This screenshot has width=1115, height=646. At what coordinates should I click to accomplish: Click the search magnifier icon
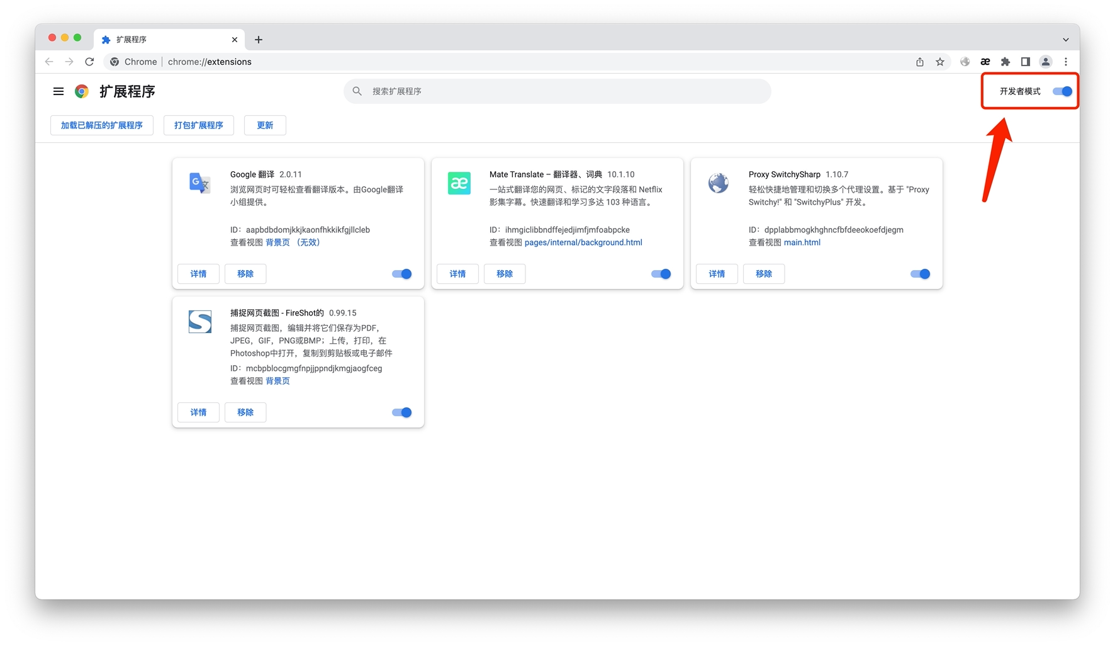point(357,91)
